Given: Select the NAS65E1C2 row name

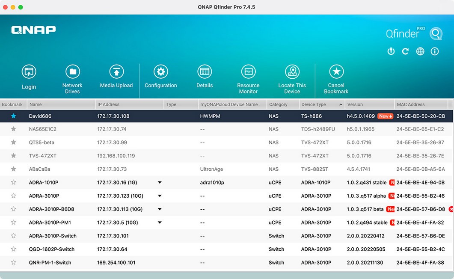Looking at the screenshot, I should pos(42,129).
